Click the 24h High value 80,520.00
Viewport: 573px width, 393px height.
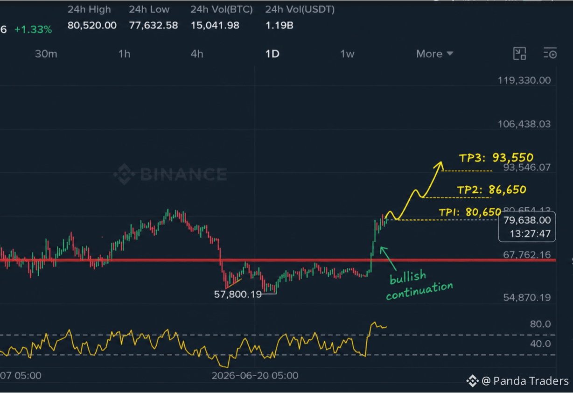point(92,25)
